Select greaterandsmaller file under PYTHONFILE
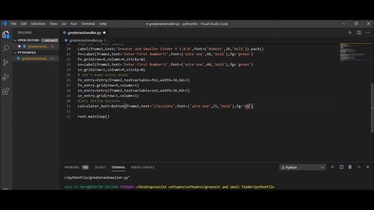This screenshot has height=210, width=374. [x=36, y=58]
